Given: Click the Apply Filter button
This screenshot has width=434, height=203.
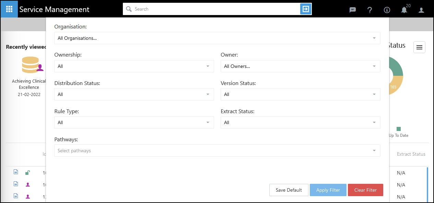Looking at the screenshot, I should click(328, 190).
